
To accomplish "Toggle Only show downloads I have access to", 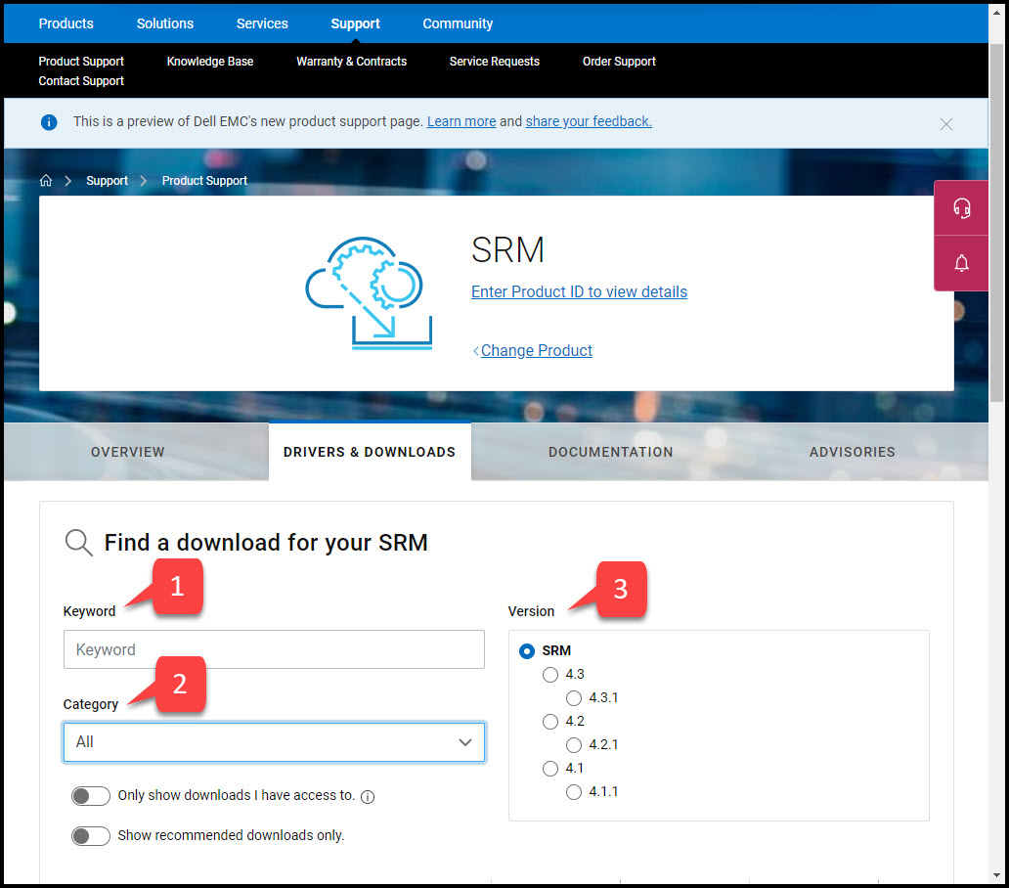I will point(91,796).
